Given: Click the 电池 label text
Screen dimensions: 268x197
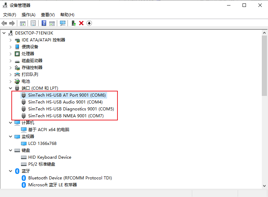Looking at the screenshot, I should 26,81.
